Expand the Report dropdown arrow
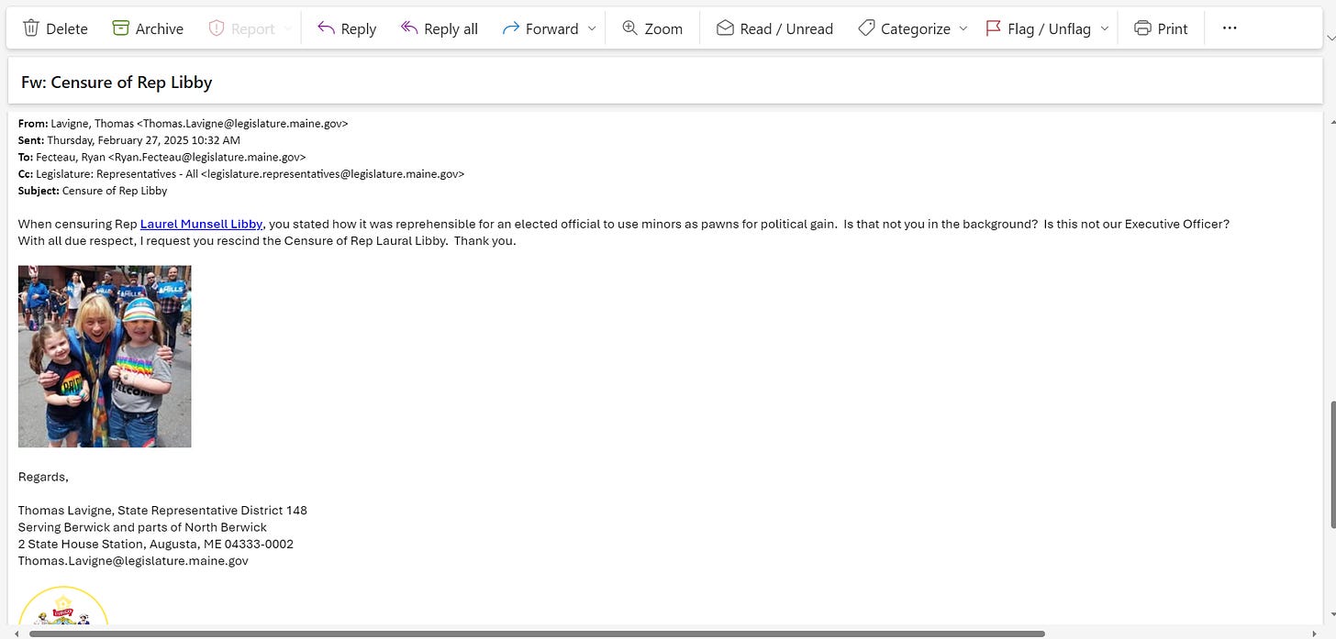The image size is (1336, 639). tap(288, 28)
